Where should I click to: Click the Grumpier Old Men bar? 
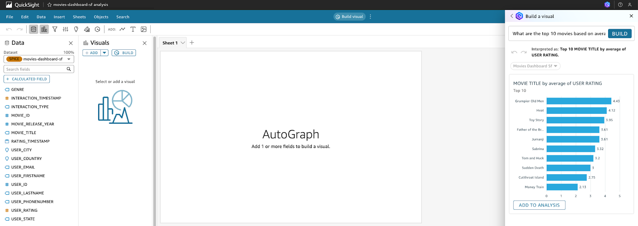(579, 101)
